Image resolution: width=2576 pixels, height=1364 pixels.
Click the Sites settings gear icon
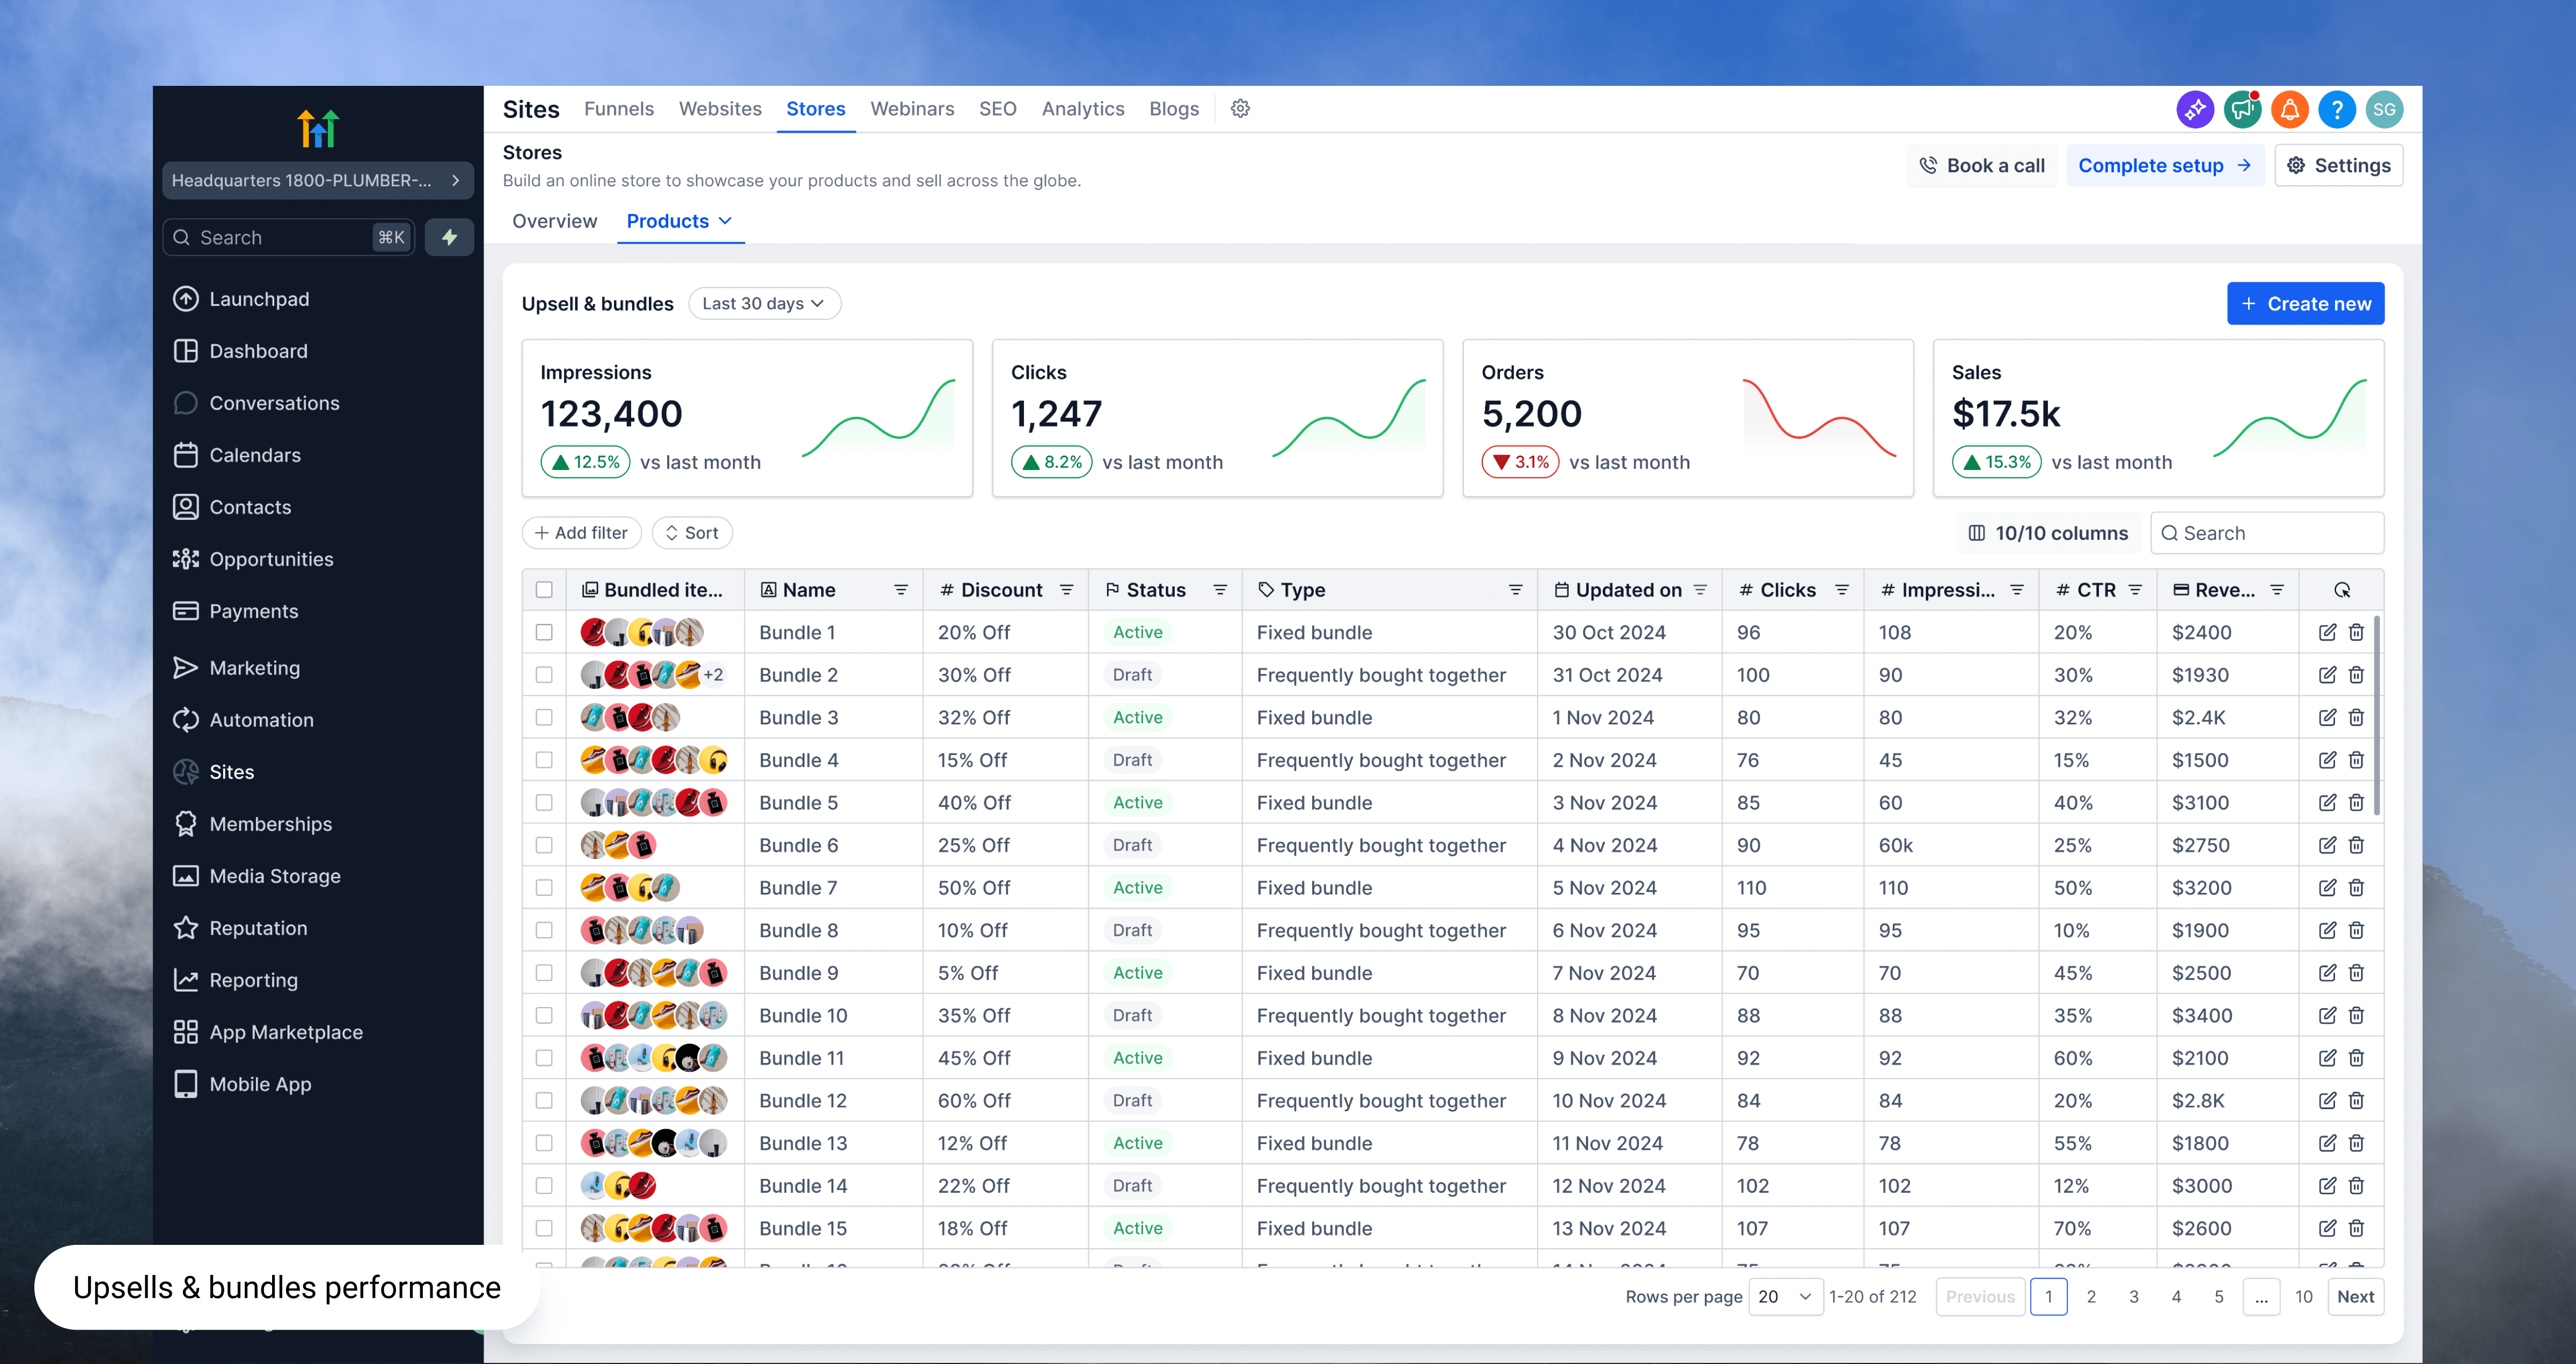coord(1240,109)
